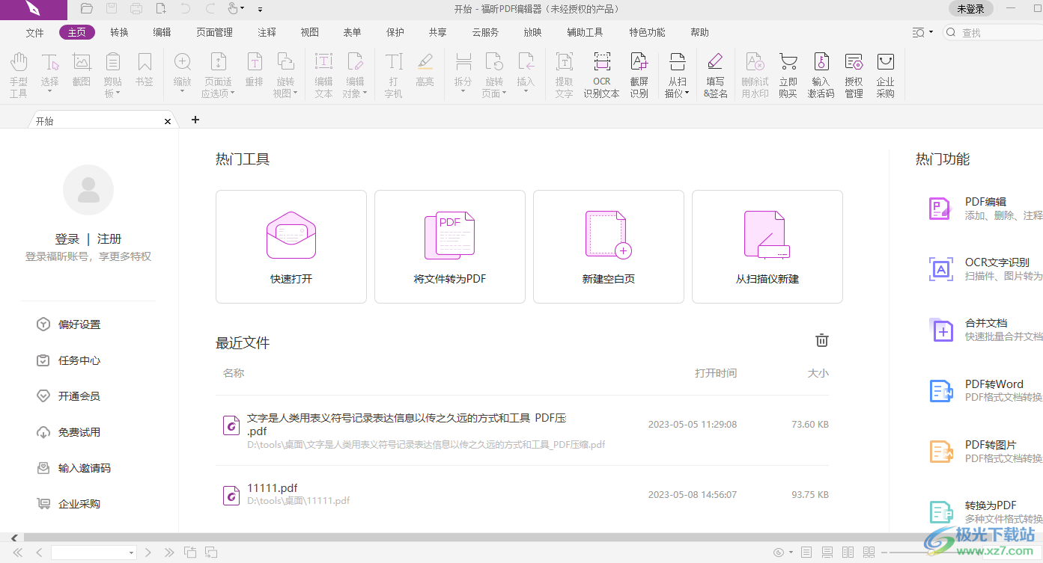The height and width of the screenshot is (563, 1043).
Task: Click the OCR 识别文本 tool
Action: 601,75
